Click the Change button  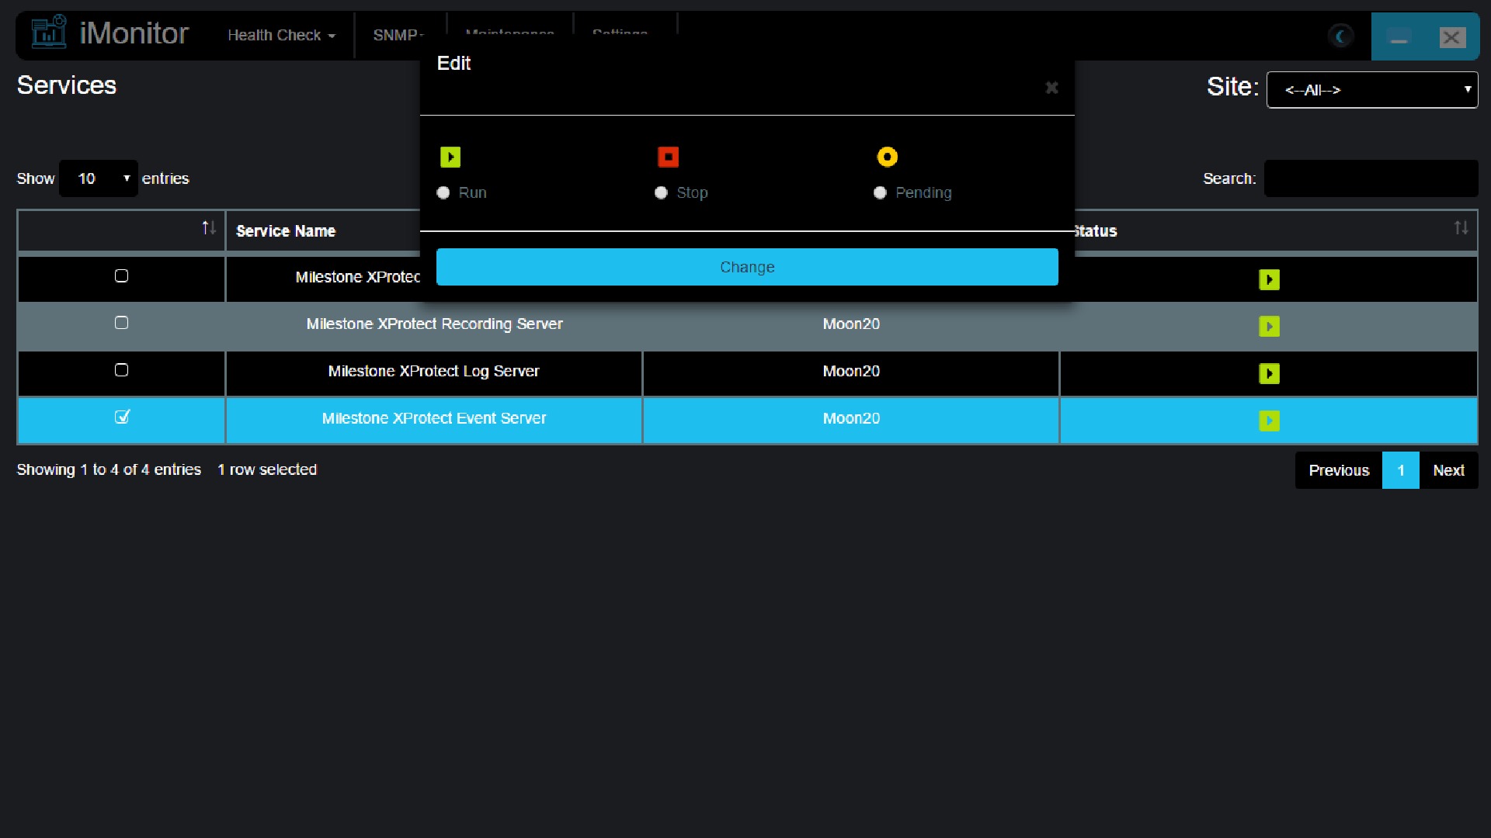point(747,267)
